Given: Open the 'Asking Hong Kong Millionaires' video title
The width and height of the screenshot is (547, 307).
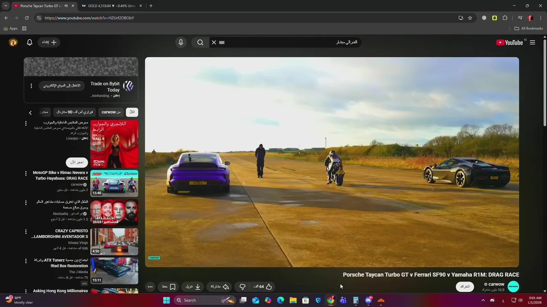Looking at the screenshot, I should [x=60, y=291].
